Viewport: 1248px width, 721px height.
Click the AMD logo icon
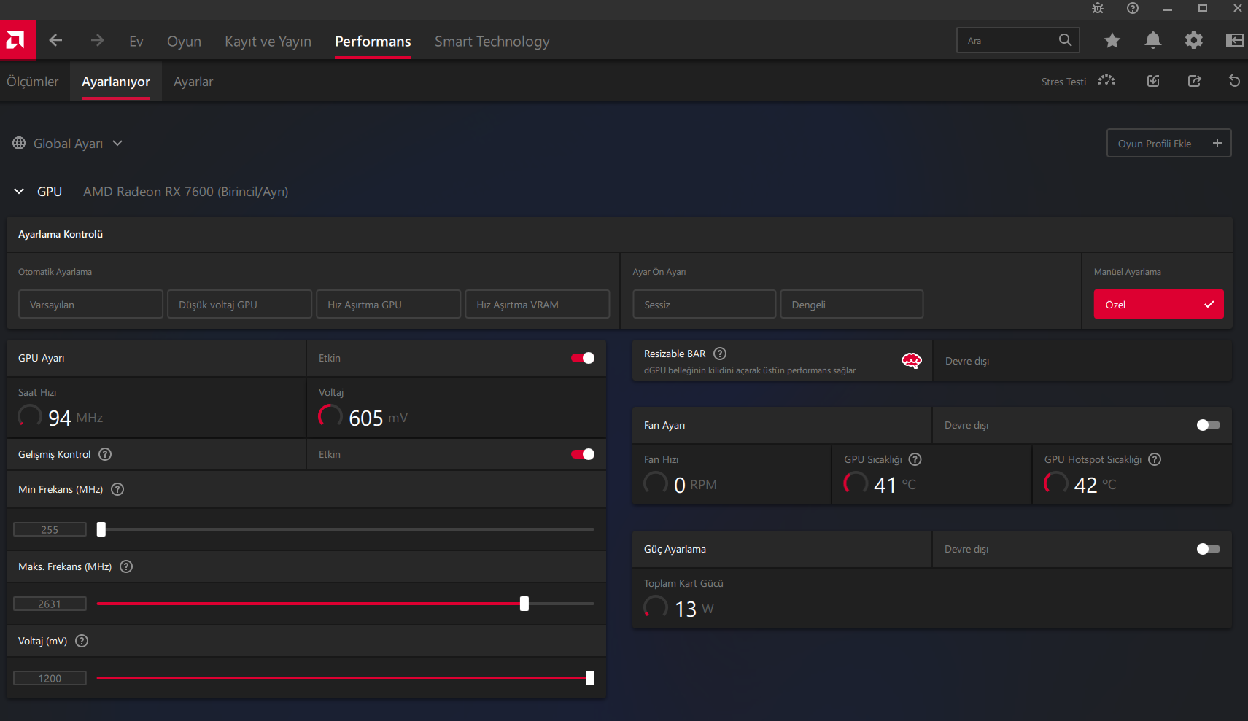(x=18, y=40)
